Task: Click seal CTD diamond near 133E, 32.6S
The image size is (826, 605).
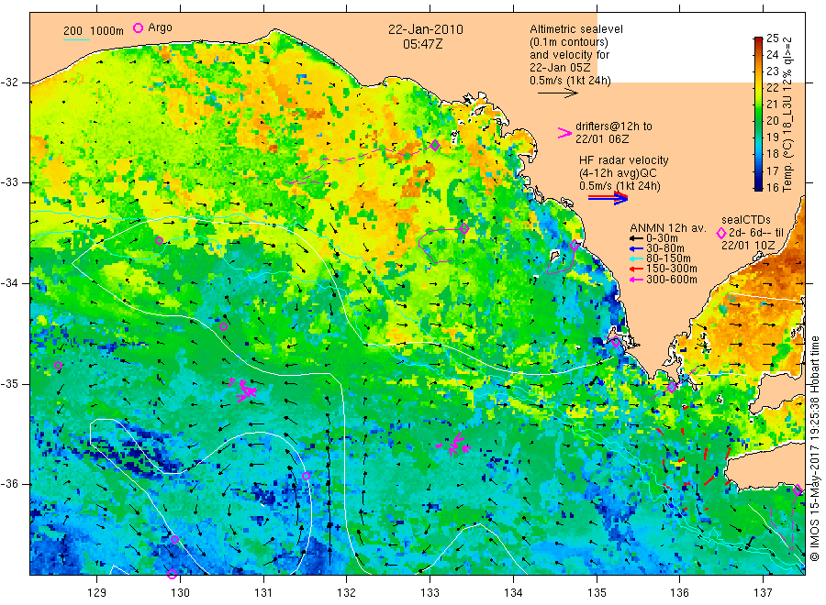Action: pyautogui.click(x=435, y=145)
